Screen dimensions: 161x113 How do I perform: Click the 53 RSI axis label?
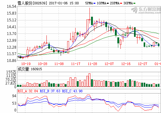coord(14,103)
